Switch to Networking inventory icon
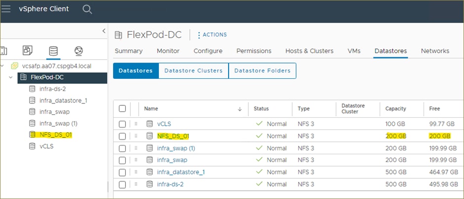The width and height of the screenshot is (464, 199). coord(78,51)
